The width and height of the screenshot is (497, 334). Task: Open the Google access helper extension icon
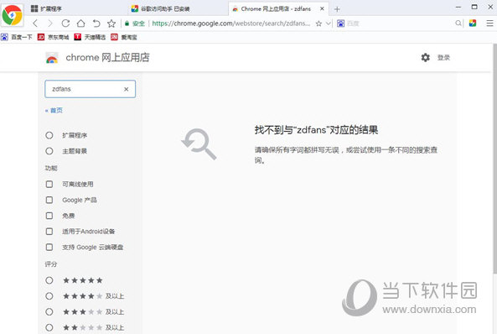pyautogui.click(x=473, y=23)
